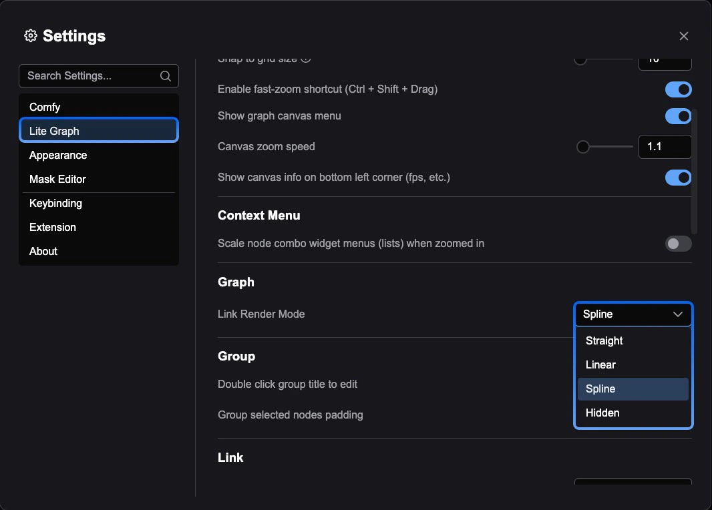
Task: Disable canvas info display on bottom left corner
Action: [x=678, y=177]
